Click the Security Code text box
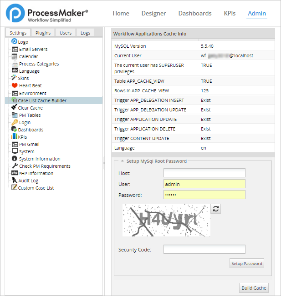Screen dimensions: 281x296 point(204,249)
